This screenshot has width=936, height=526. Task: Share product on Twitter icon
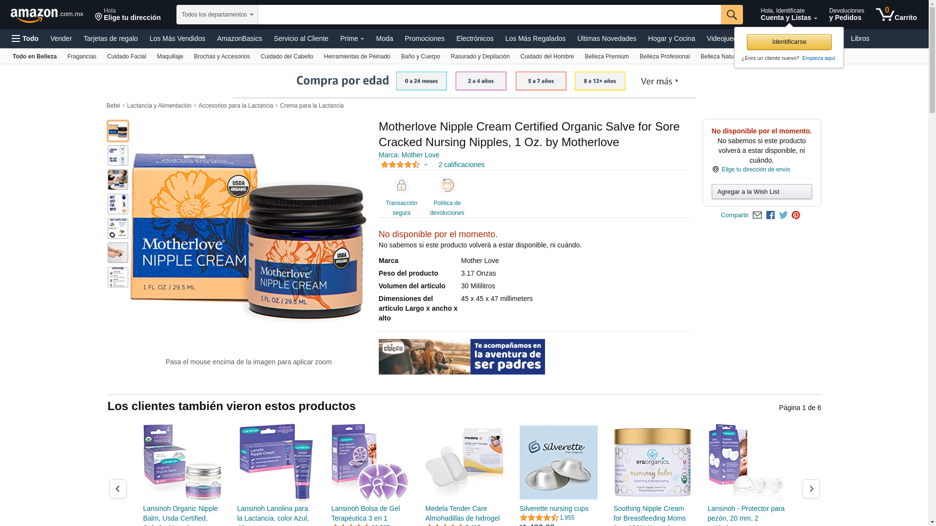point(783,215)
